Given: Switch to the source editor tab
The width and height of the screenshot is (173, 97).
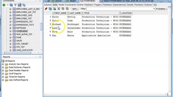Looking at the screenshot, I should tap(58, 1).
